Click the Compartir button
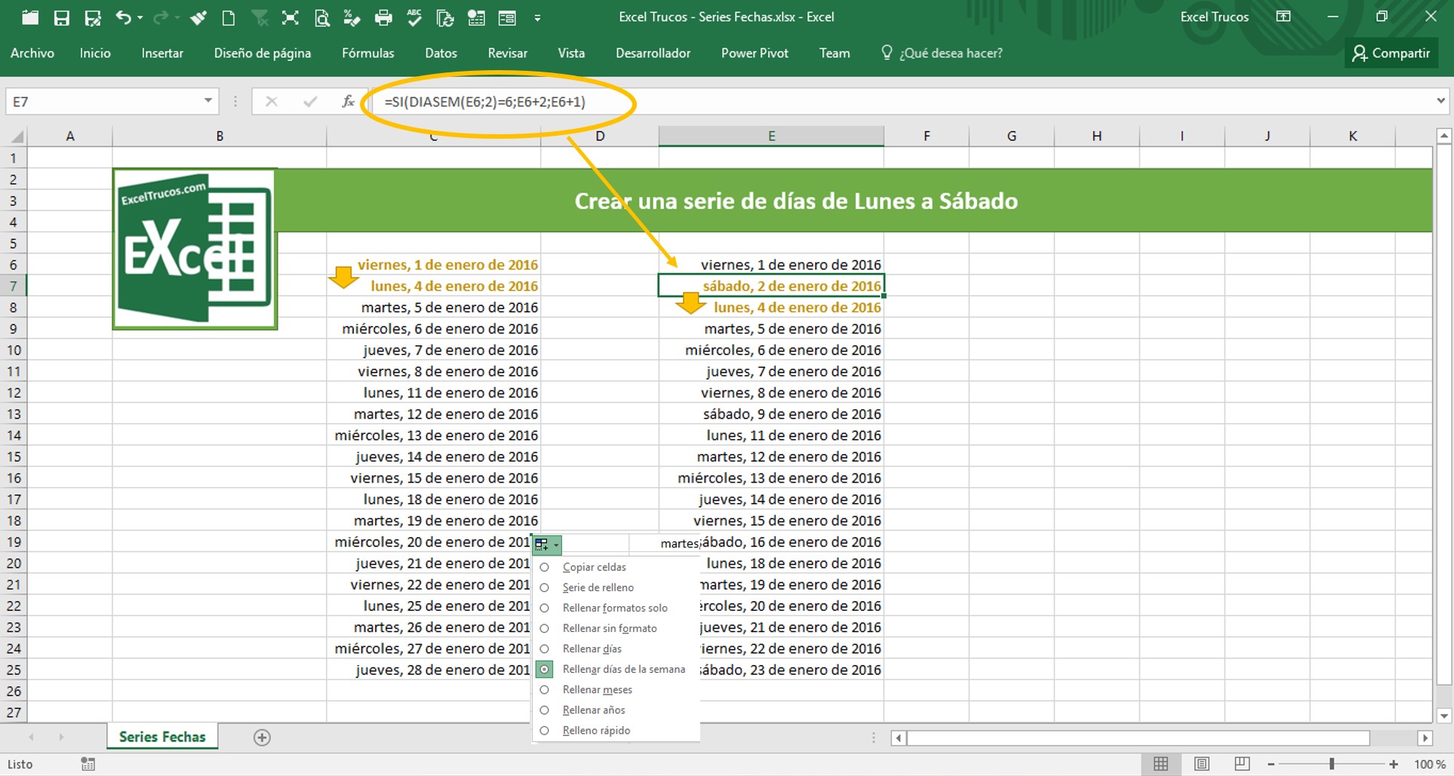 pos(1391,54)
